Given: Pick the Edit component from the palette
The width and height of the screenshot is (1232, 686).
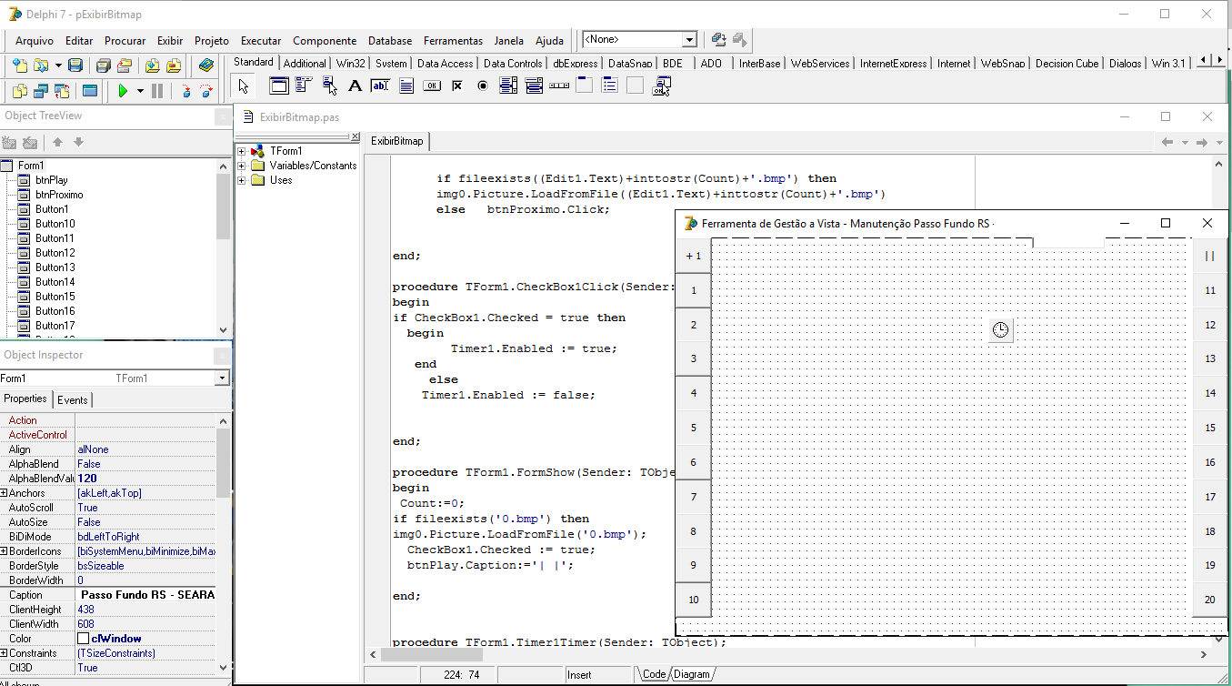Looking at the screenshot, I should 380,86.
